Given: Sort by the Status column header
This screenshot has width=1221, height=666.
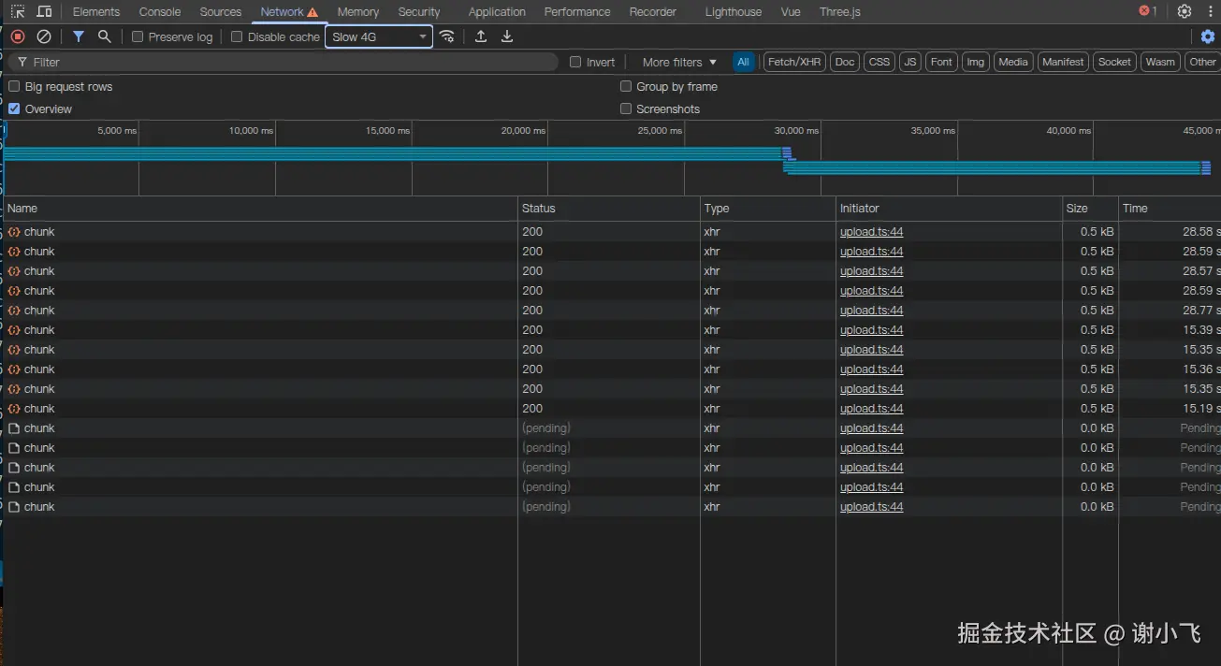Looking at the screenshot, I should [x=608, y=208].
